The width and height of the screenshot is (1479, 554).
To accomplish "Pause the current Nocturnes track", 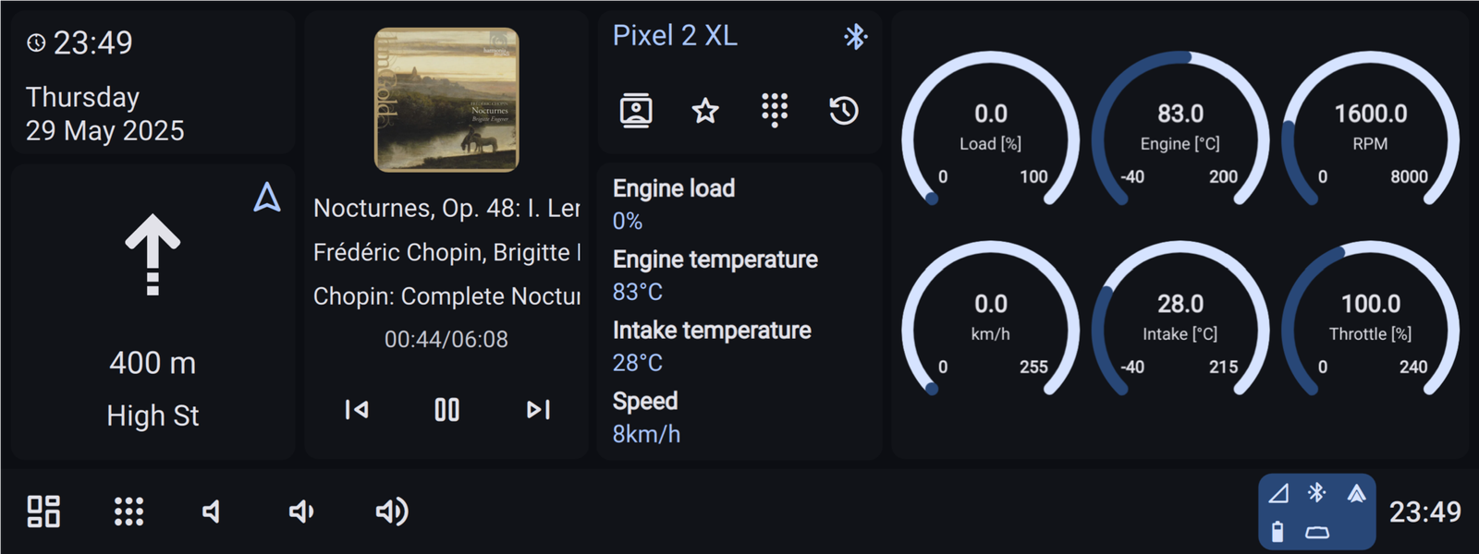I will tap(447, 410).
